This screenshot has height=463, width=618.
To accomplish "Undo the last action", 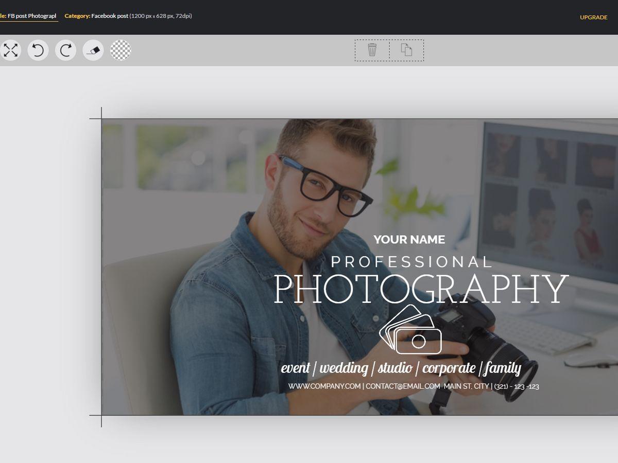I will pyautogui.click(x=38, y=50).
